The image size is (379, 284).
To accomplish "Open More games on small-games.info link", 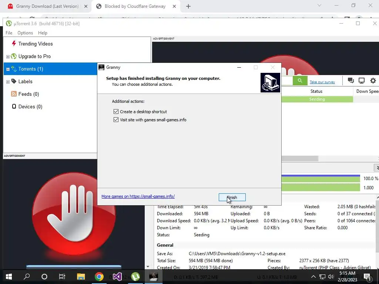I will (x=138, y=196).
